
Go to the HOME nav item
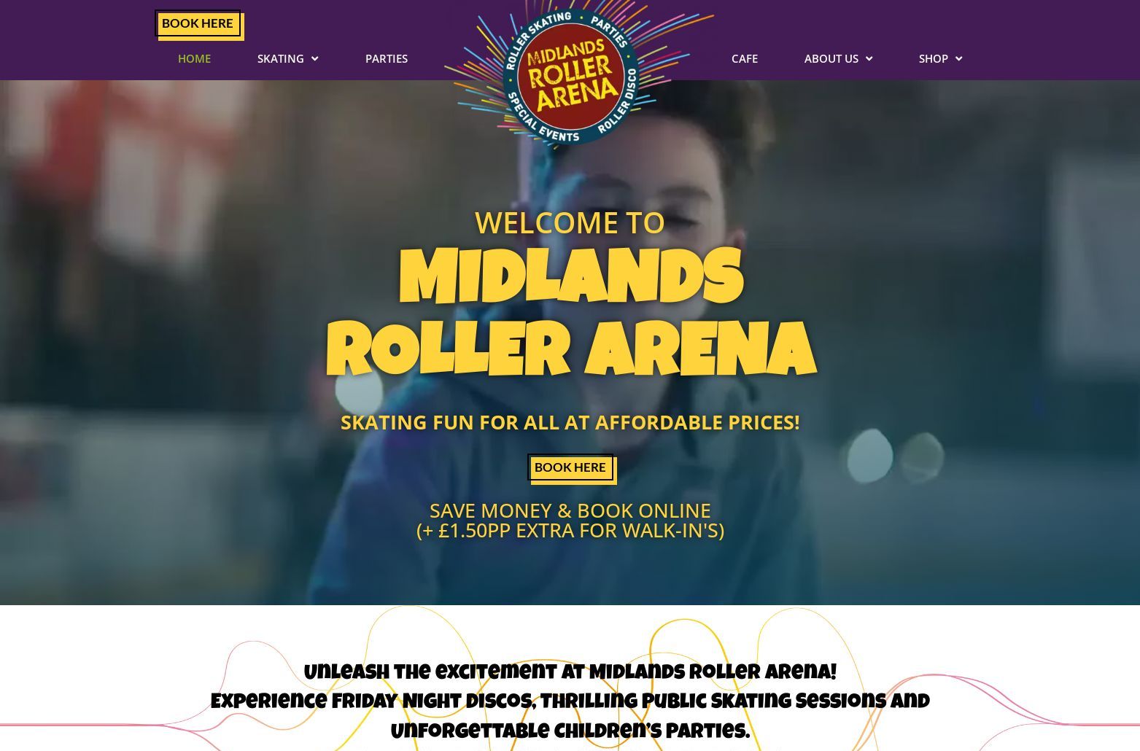[x=194, y=58]
